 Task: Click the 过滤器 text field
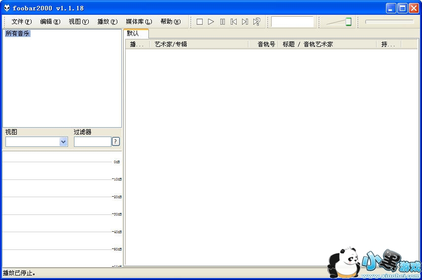(93, 141)
